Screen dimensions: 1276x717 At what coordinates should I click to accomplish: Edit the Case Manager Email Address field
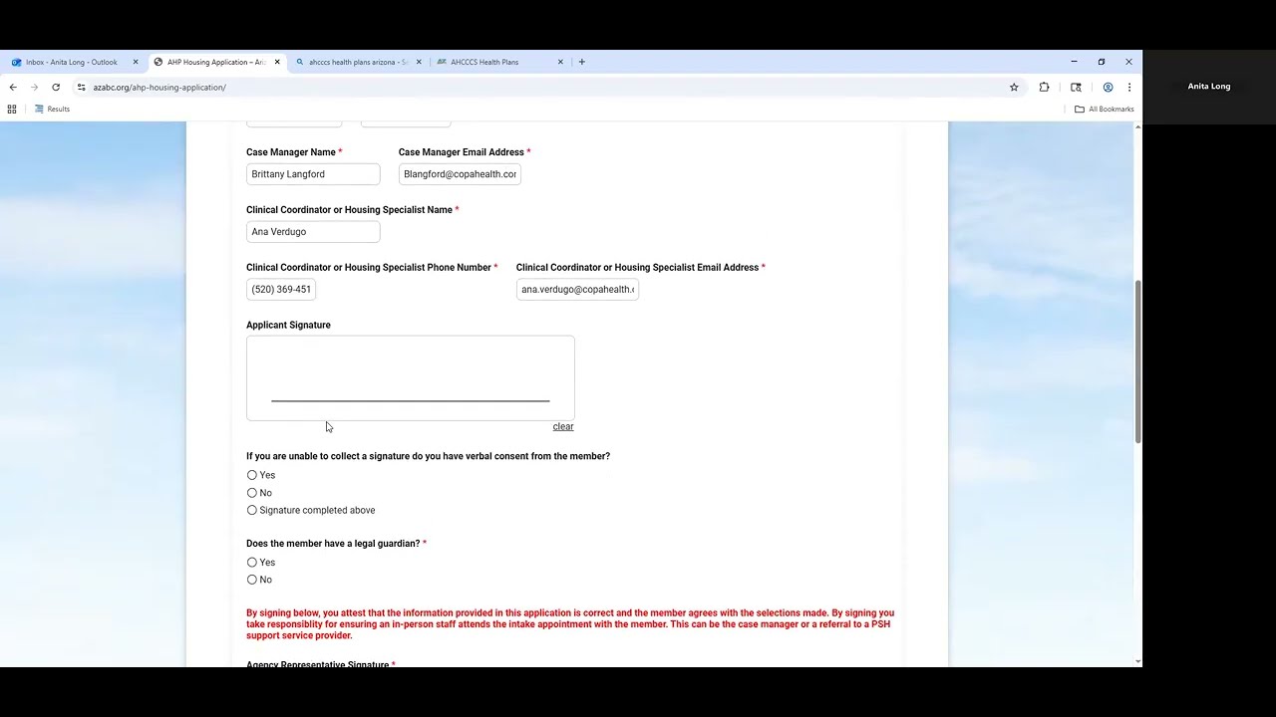(460, 174)
